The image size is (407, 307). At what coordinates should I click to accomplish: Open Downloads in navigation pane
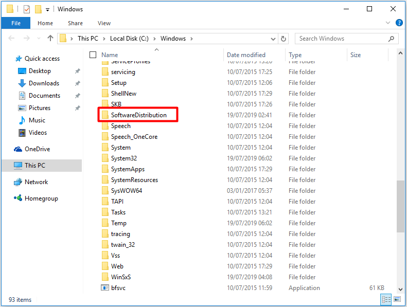point(44,83)
